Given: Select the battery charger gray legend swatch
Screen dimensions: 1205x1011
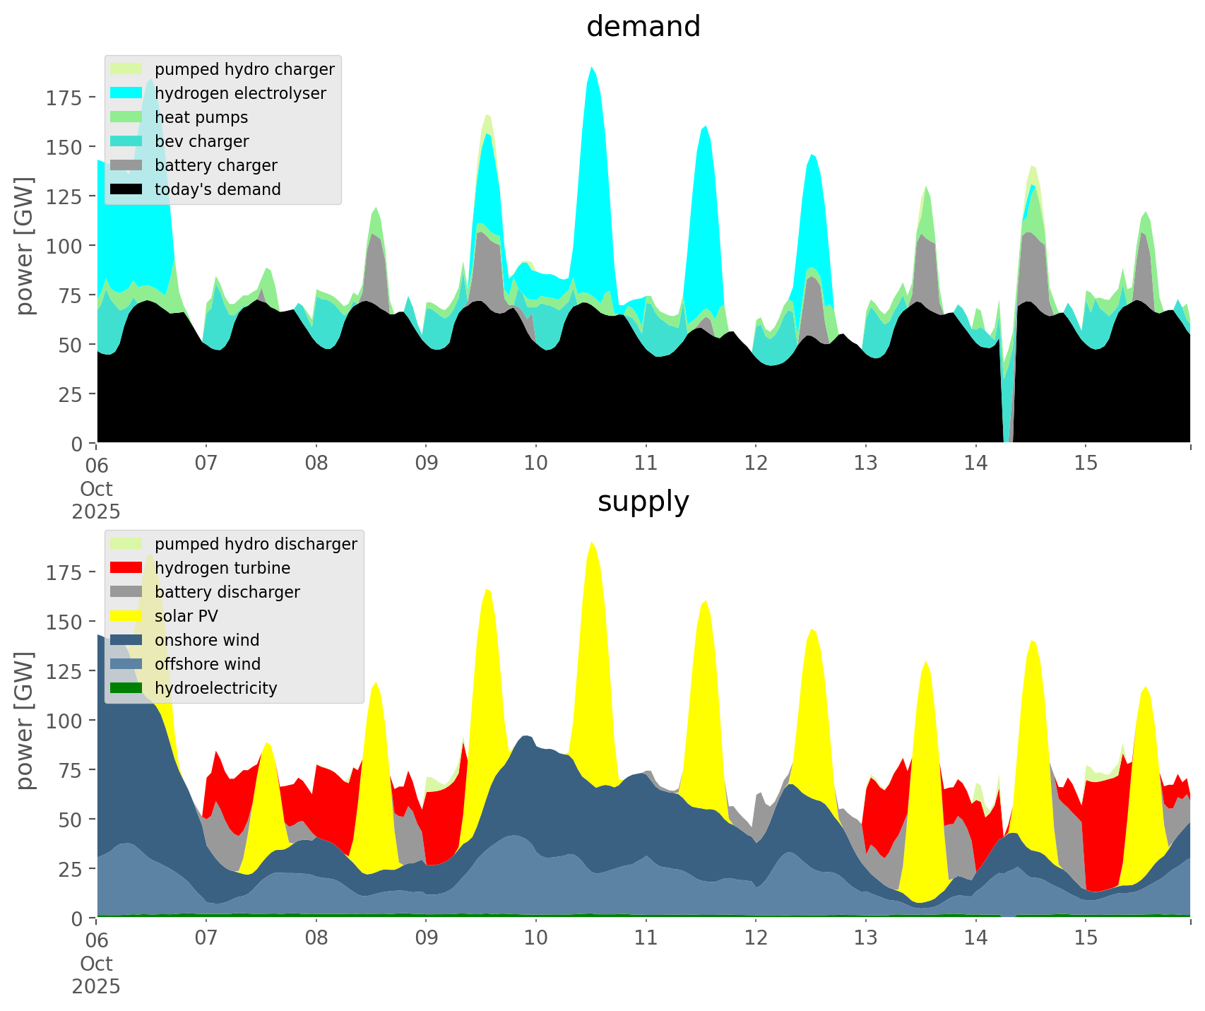Looking at the screenshot, I should click(126, 165).
